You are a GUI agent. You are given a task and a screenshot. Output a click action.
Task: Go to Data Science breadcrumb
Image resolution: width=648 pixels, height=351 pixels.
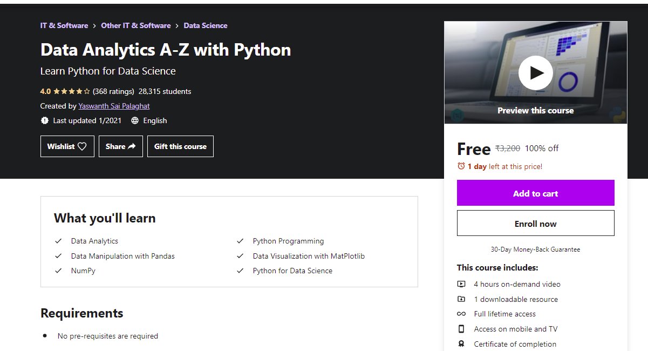click(x=205, y=25)
